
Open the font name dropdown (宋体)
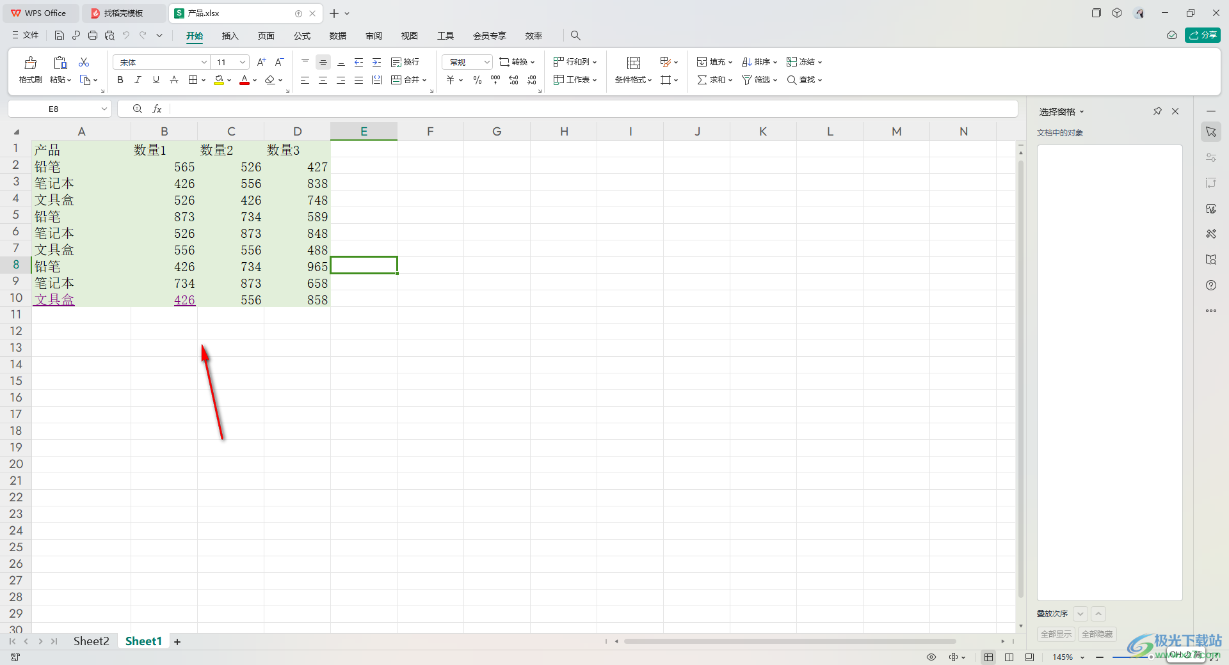(x=204, y=62)
